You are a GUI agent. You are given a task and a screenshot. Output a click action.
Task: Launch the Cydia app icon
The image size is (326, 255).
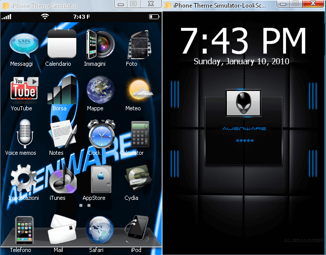(138, 178)
